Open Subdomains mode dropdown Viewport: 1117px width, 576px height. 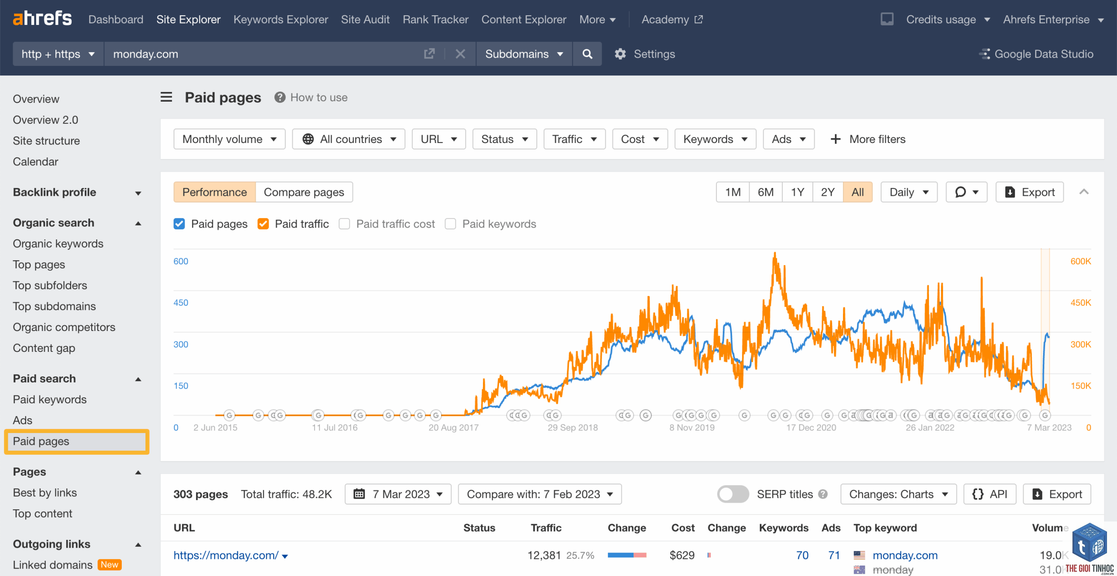point(524,54)
